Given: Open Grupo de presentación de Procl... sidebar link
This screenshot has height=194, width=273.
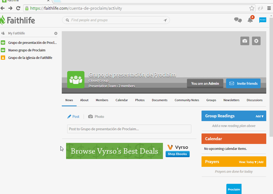Looking at the screenshot, I should tap(32, 43).
